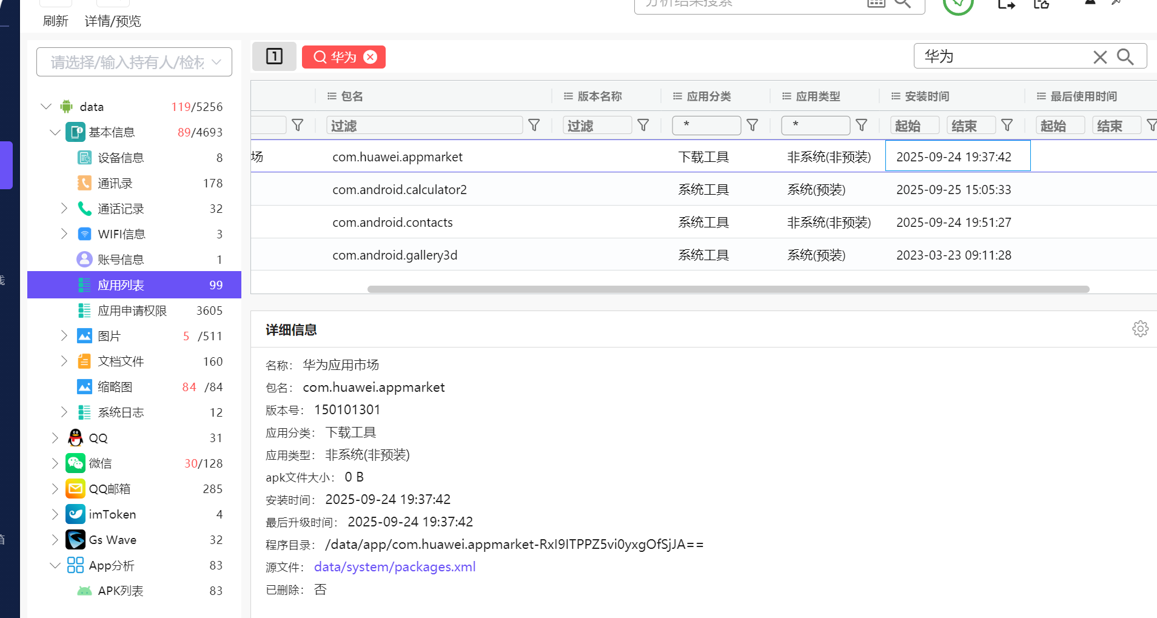
Task: Click the 基本信息 phone info icon
Action: (x=75, y=132)
